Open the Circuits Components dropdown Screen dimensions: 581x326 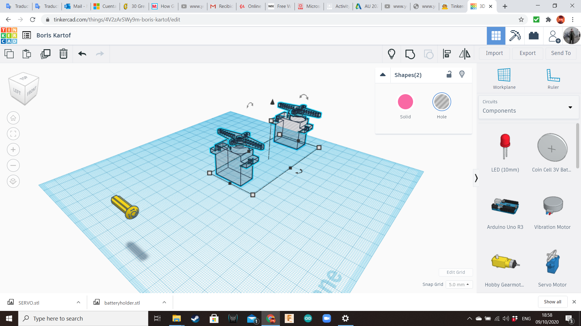point(528,107)
